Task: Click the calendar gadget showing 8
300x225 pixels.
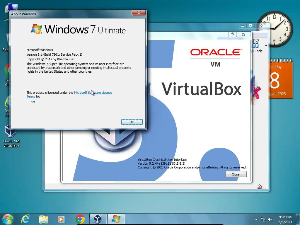Action: tap(281, 79)
